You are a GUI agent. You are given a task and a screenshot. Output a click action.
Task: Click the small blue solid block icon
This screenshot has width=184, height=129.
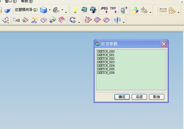click(8, 11)
